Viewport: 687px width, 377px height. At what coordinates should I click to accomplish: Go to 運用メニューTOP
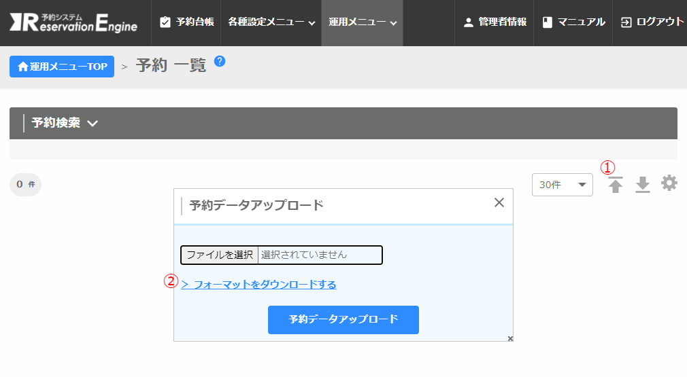pos(62,67)
